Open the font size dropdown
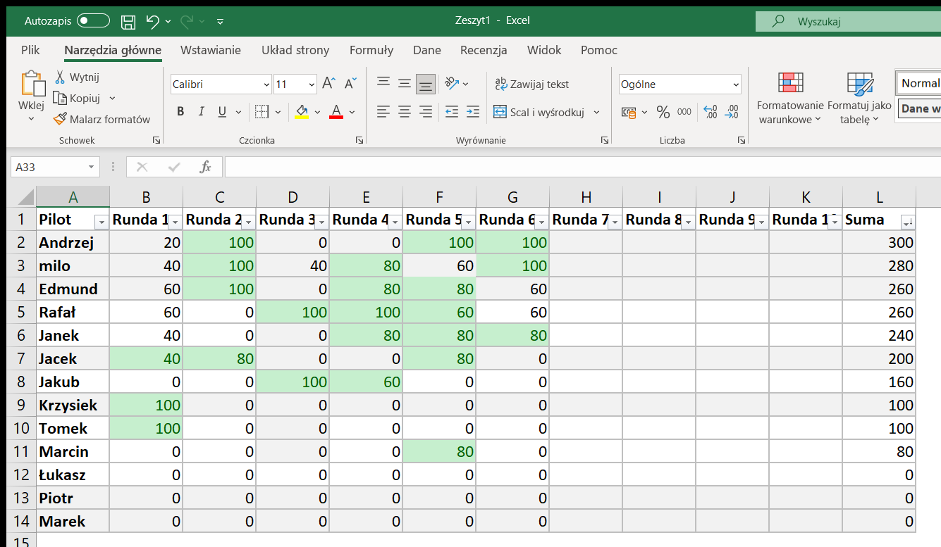The image size is (941, 547). tap(312, 84)
